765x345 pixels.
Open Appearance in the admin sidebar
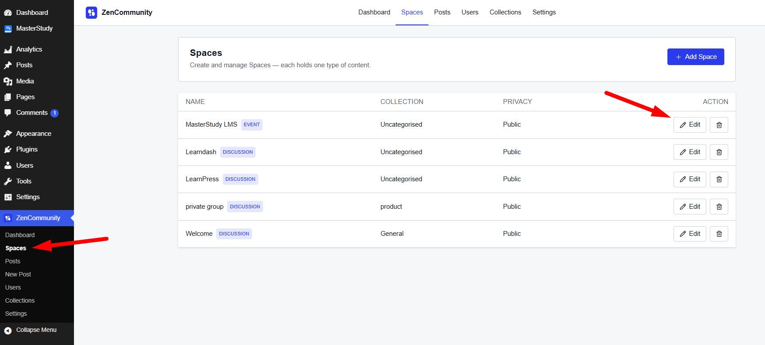point(37,134)
